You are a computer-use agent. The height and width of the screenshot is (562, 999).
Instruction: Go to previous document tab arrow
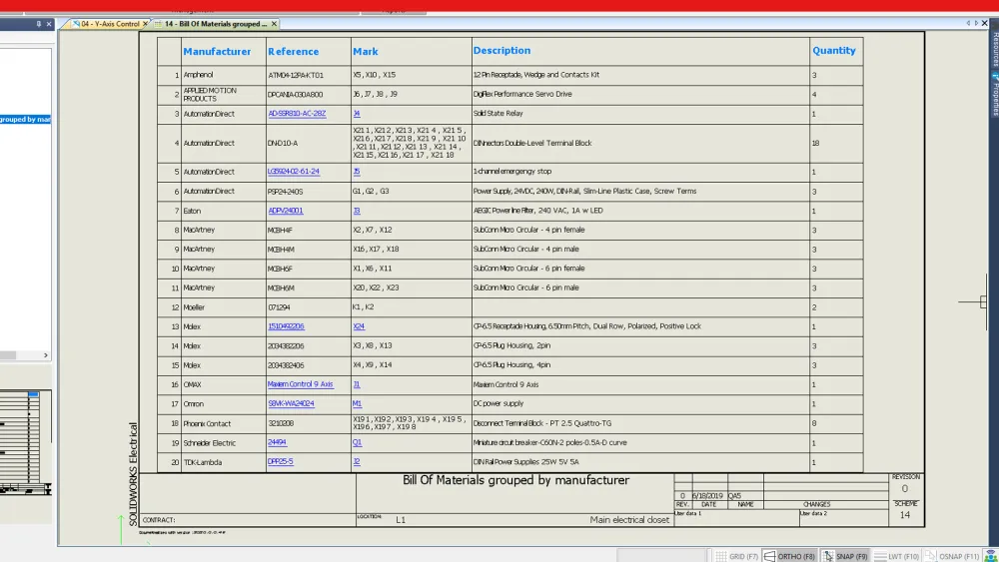coord(968,24)
